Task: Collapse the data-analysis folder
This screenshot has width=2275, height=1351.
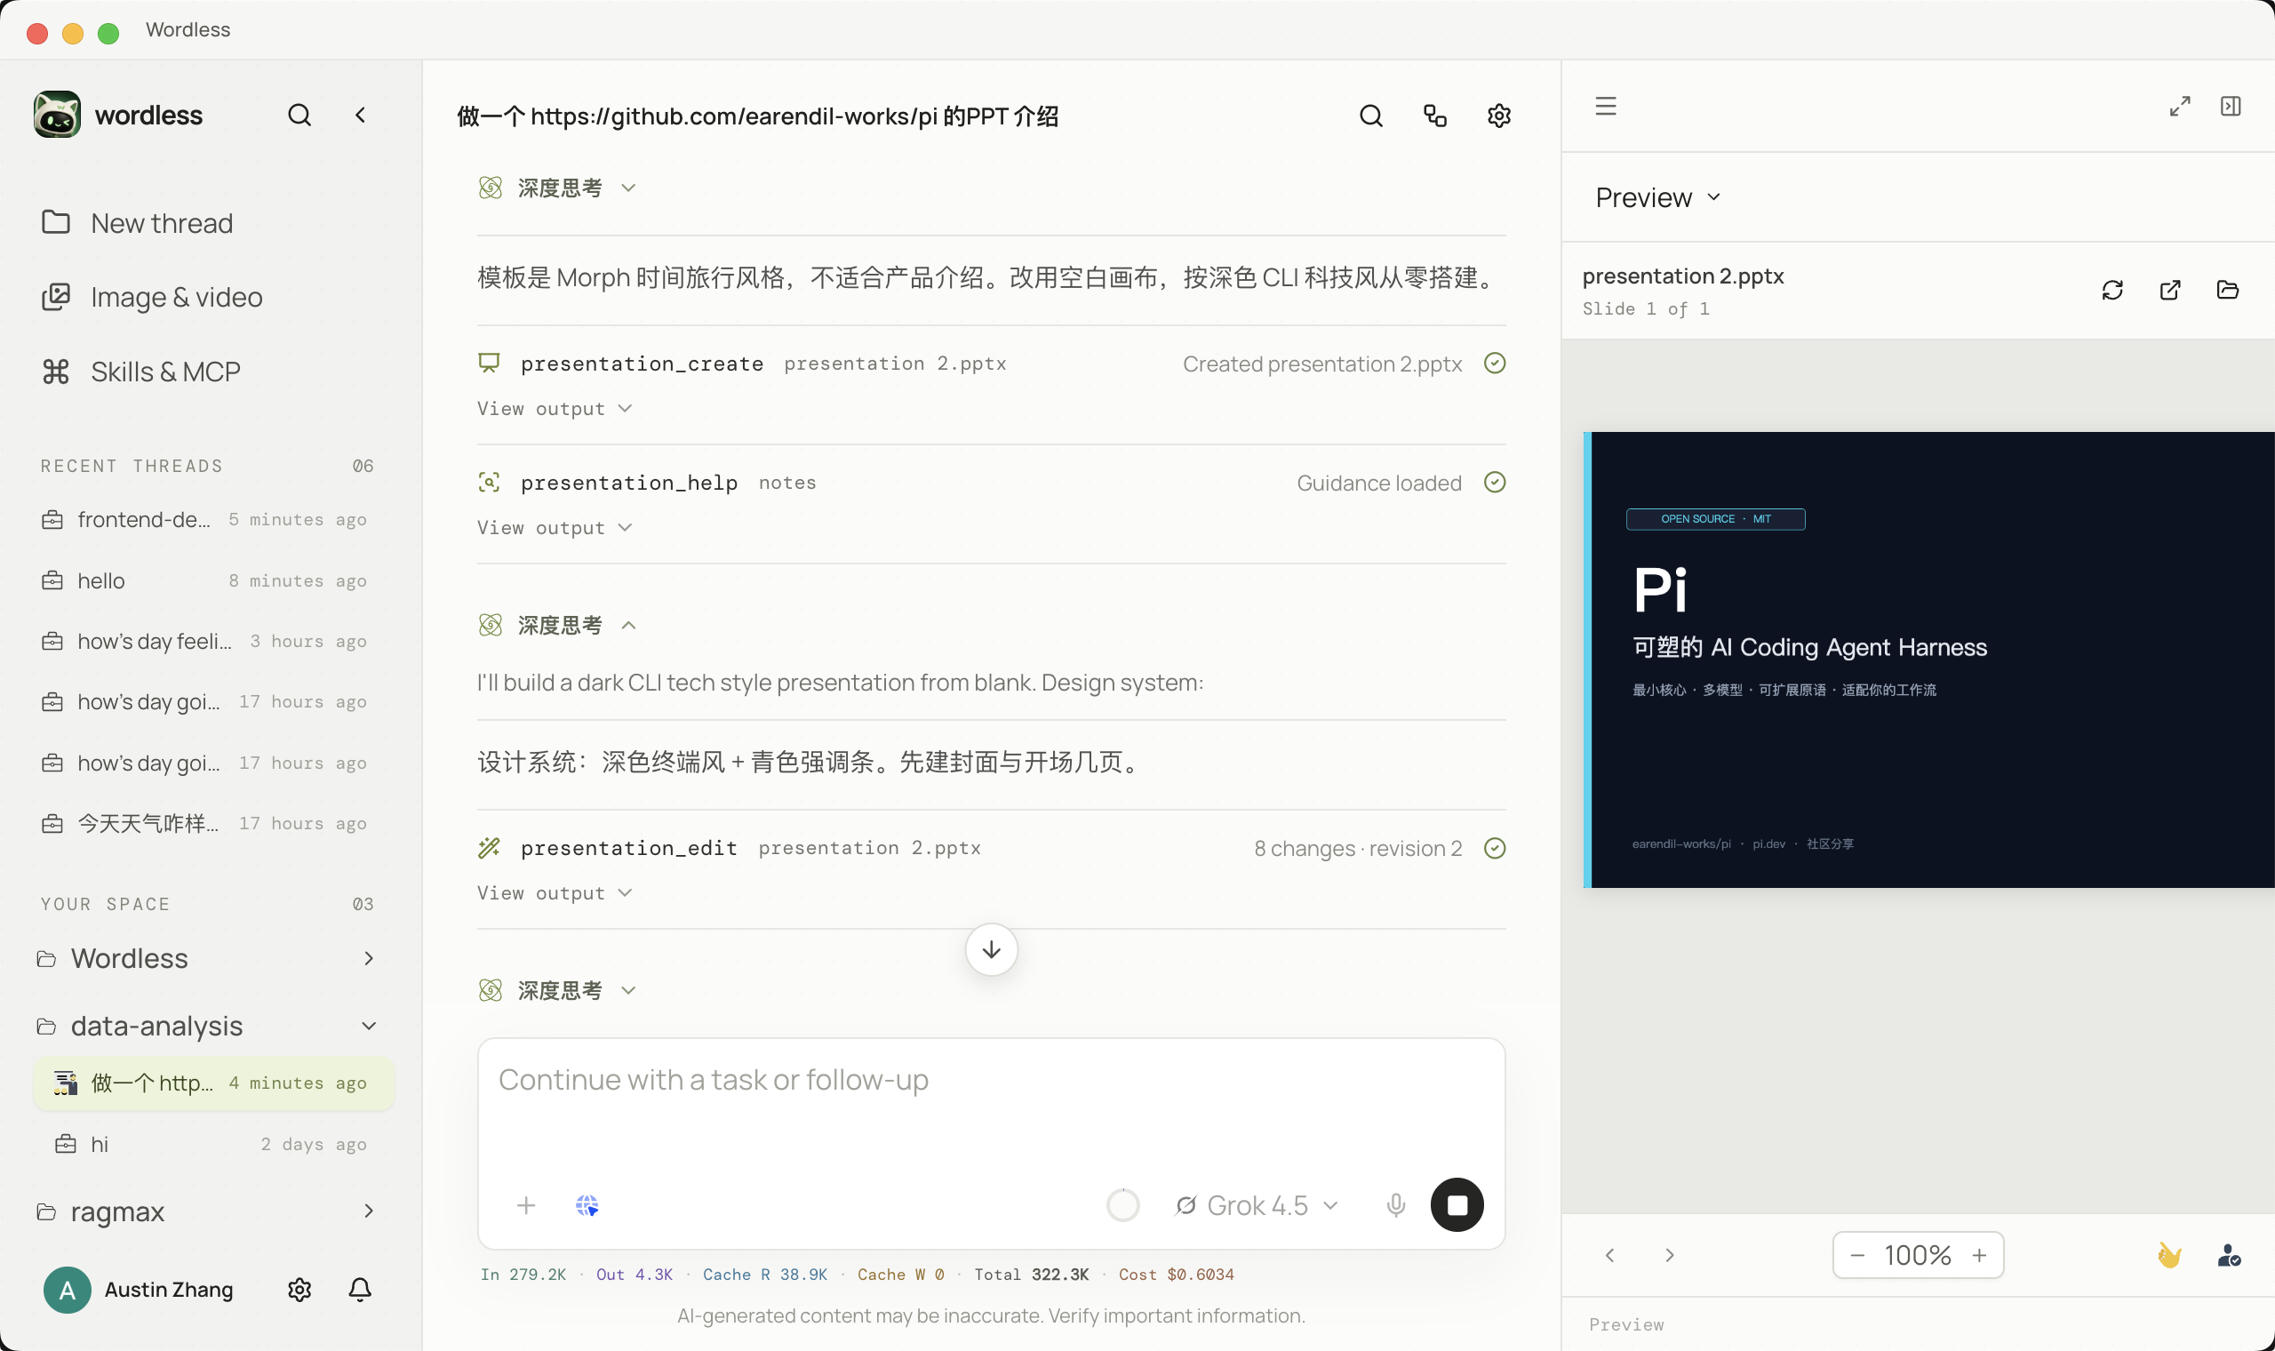Action: pyautogui.click(x=205, y=1026)
